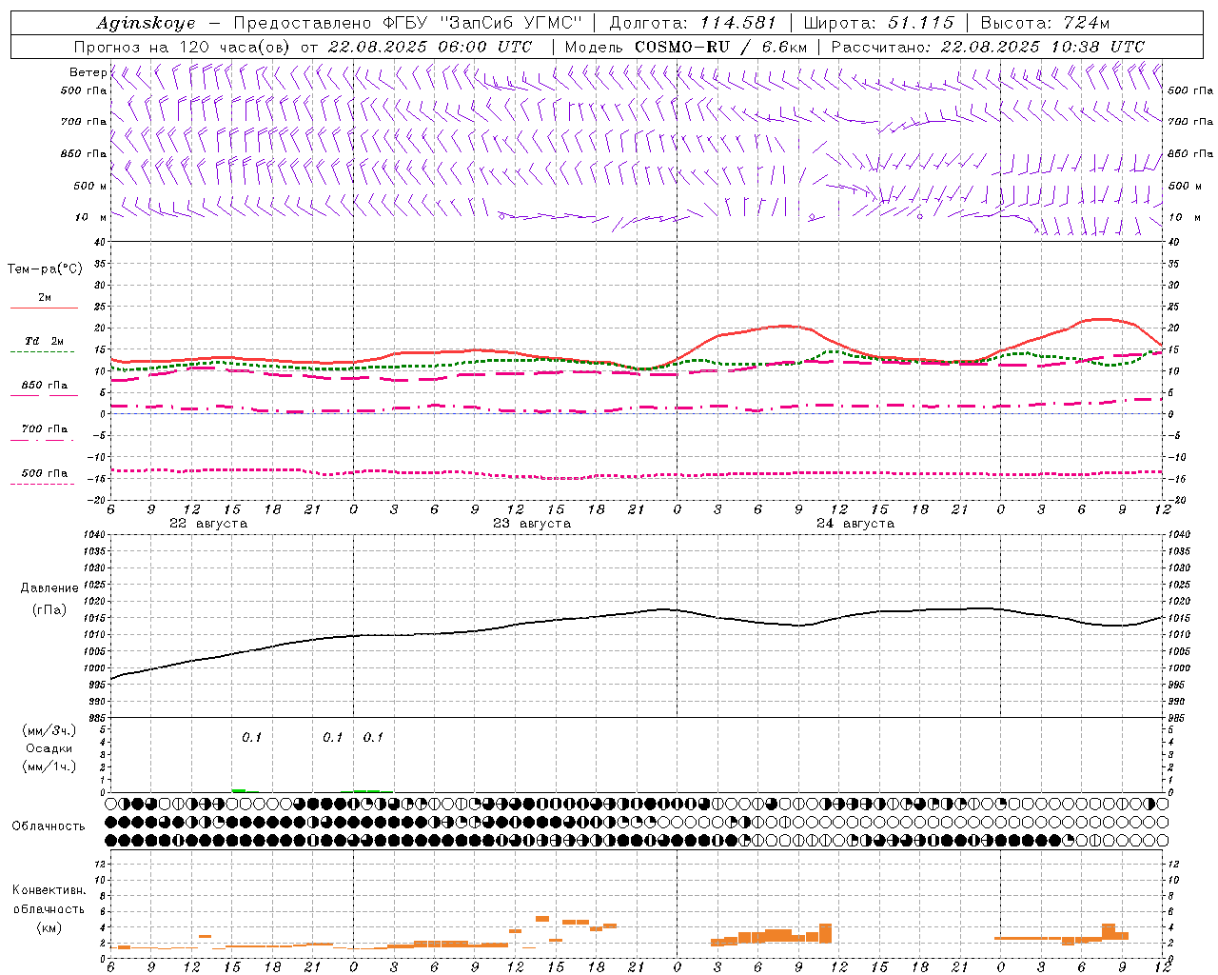1218x975 pixels.
Task: Click the 'Конвективн.' convective cloud label
Action: coord(49,890)
